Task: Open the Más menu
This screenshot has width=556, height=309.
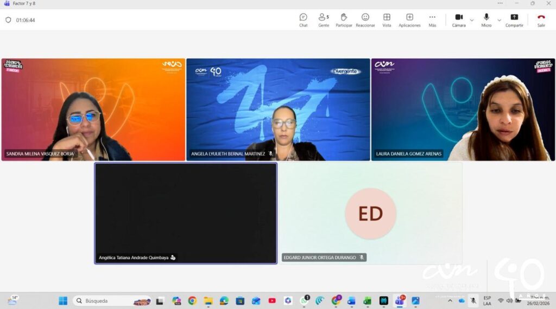Action: pyautogui.click(x=432, y=20)
